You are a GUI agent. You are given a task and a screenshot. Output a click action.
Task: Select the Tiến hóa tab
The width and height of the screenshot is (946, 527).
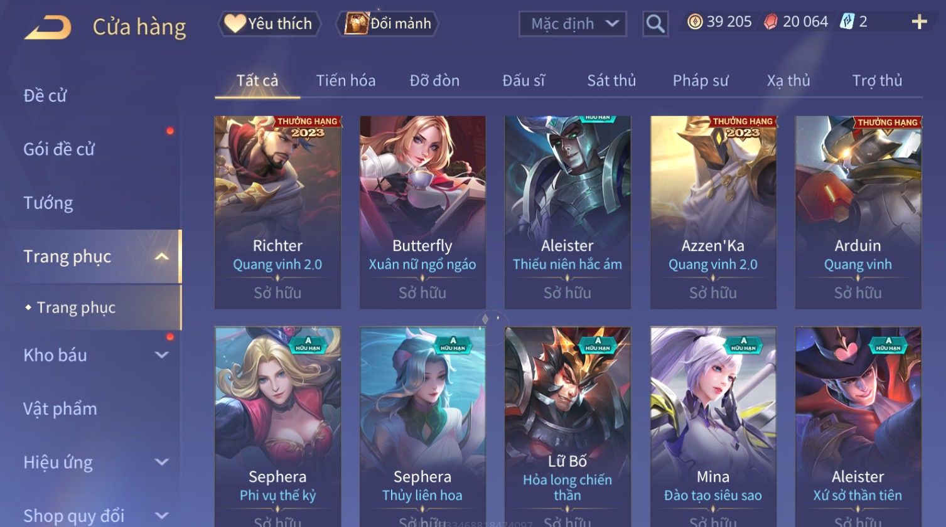pos(346,80)
